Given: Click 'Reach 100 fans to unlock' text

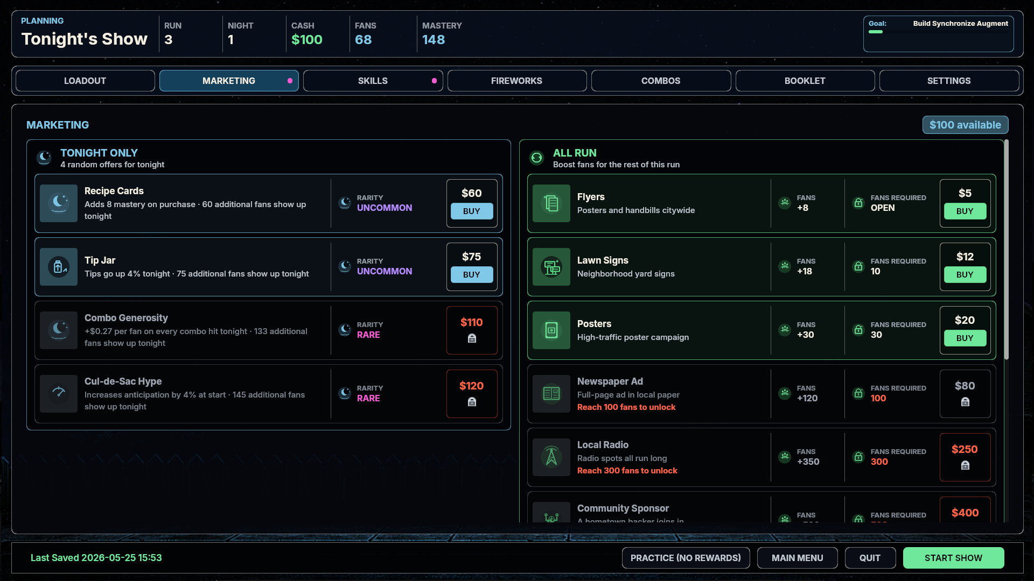Looking at the screenshot, I should pos(626,407).
